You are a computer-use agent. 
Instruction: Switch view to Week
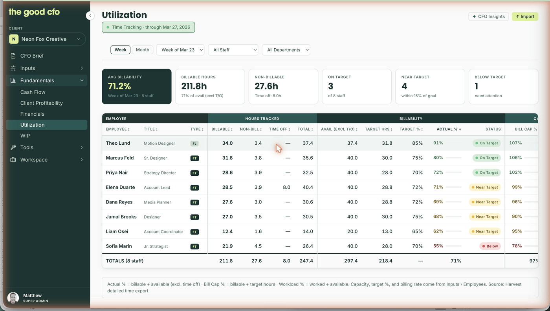pos(121,50)
